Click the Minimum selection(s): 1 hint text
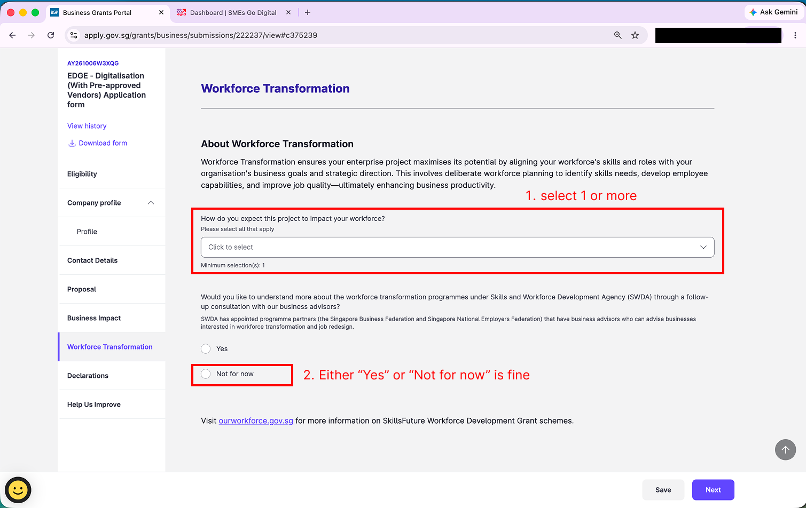The height and width of the screenshot is (508, 806). [233, 265]
